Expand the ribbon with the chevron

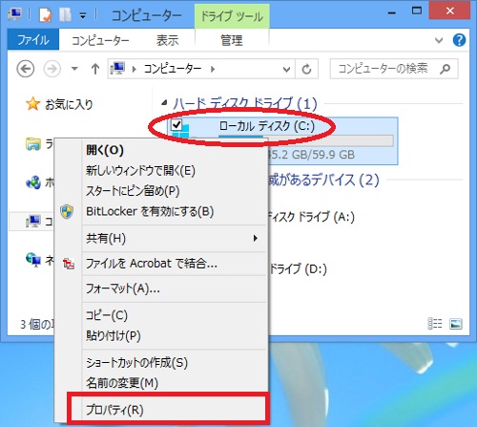click(x=439, y=40)
